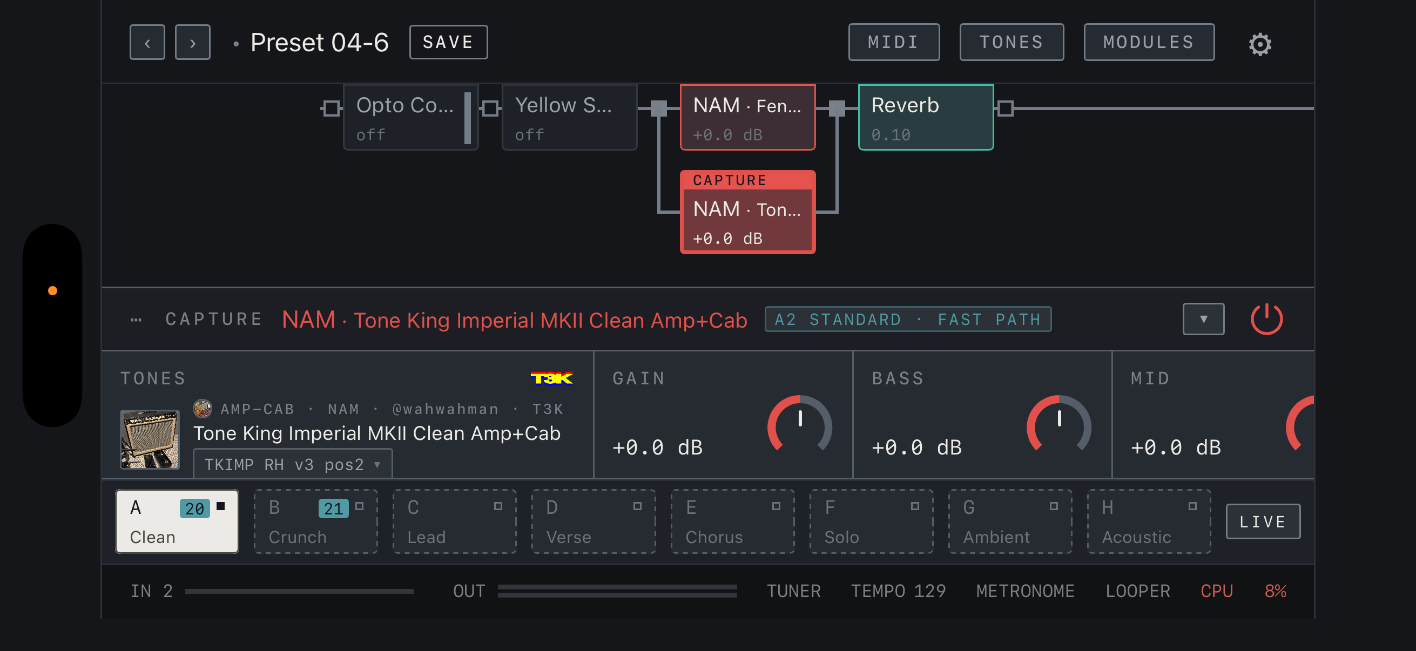1416x651 pixels.
Task: Expand the capture module dropdown arrow
Action: pyautogui.click(x=1203, y=318)
